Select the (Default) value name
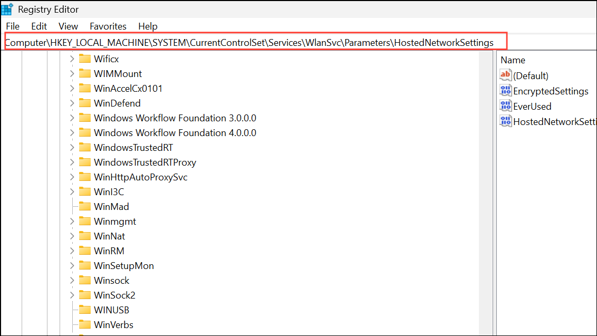The height and width of the screenshot is (336, 597). point(531,76)
